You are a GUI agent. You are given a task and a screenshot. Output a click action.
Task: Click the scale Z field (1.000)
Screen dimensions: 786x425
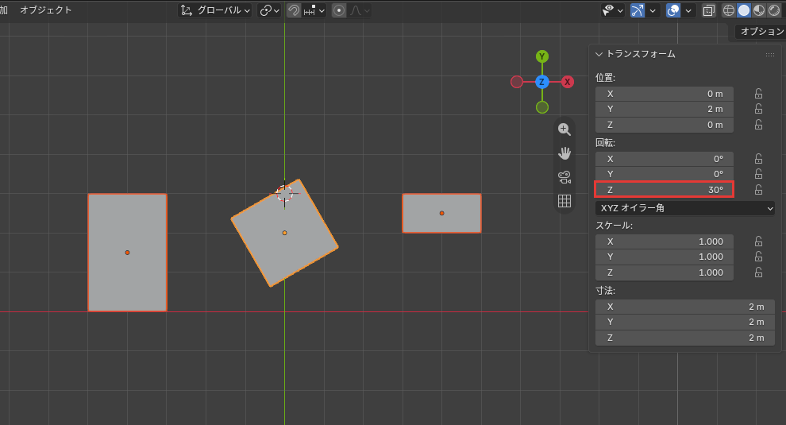[x=665, y=272]
